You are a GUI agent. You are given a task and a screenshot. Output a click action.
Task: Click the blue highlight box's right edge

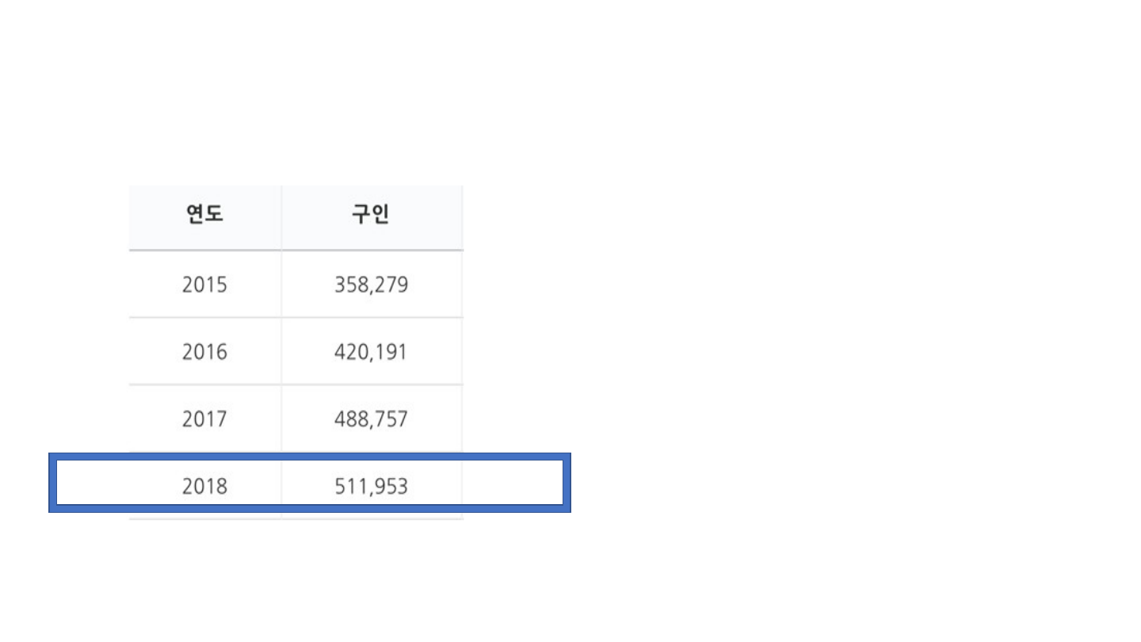click(x=567, y=483)
